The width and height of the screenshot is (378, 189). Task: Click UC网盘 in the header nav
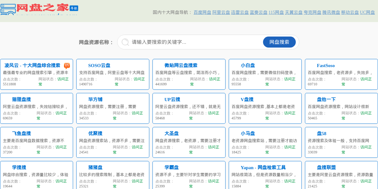point(367,13)
